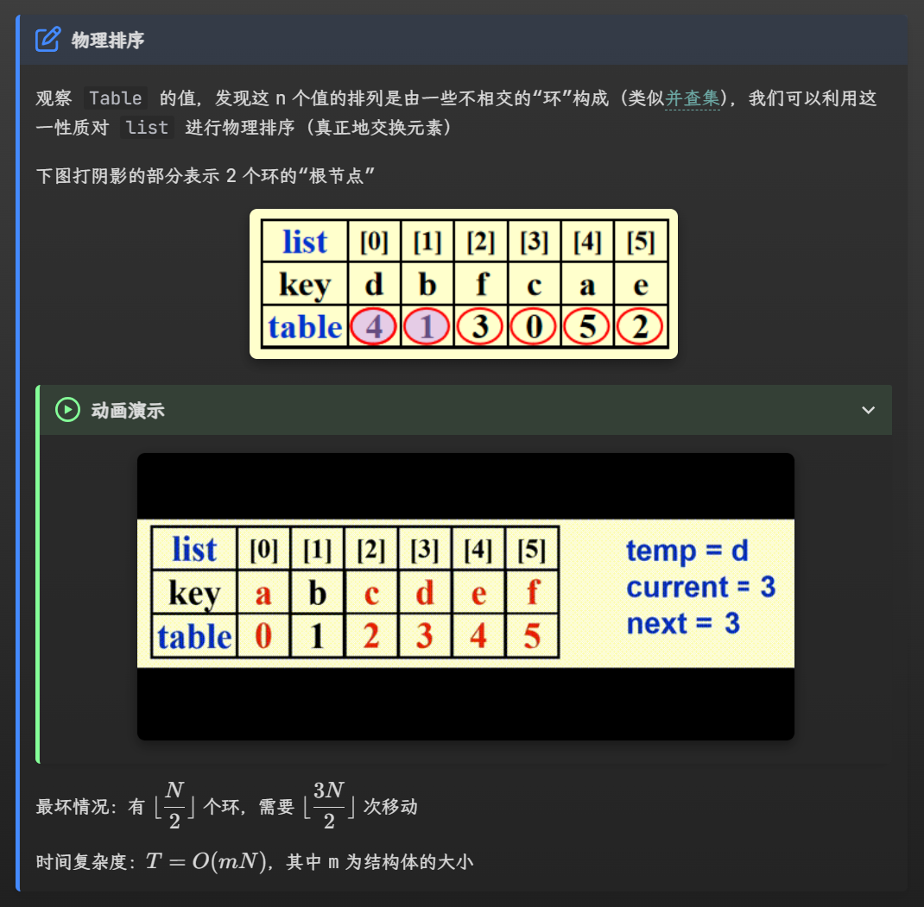Click 'next = 3' text in the animation
This screenshot has height=907, width=924.
(x=683, y=623)
